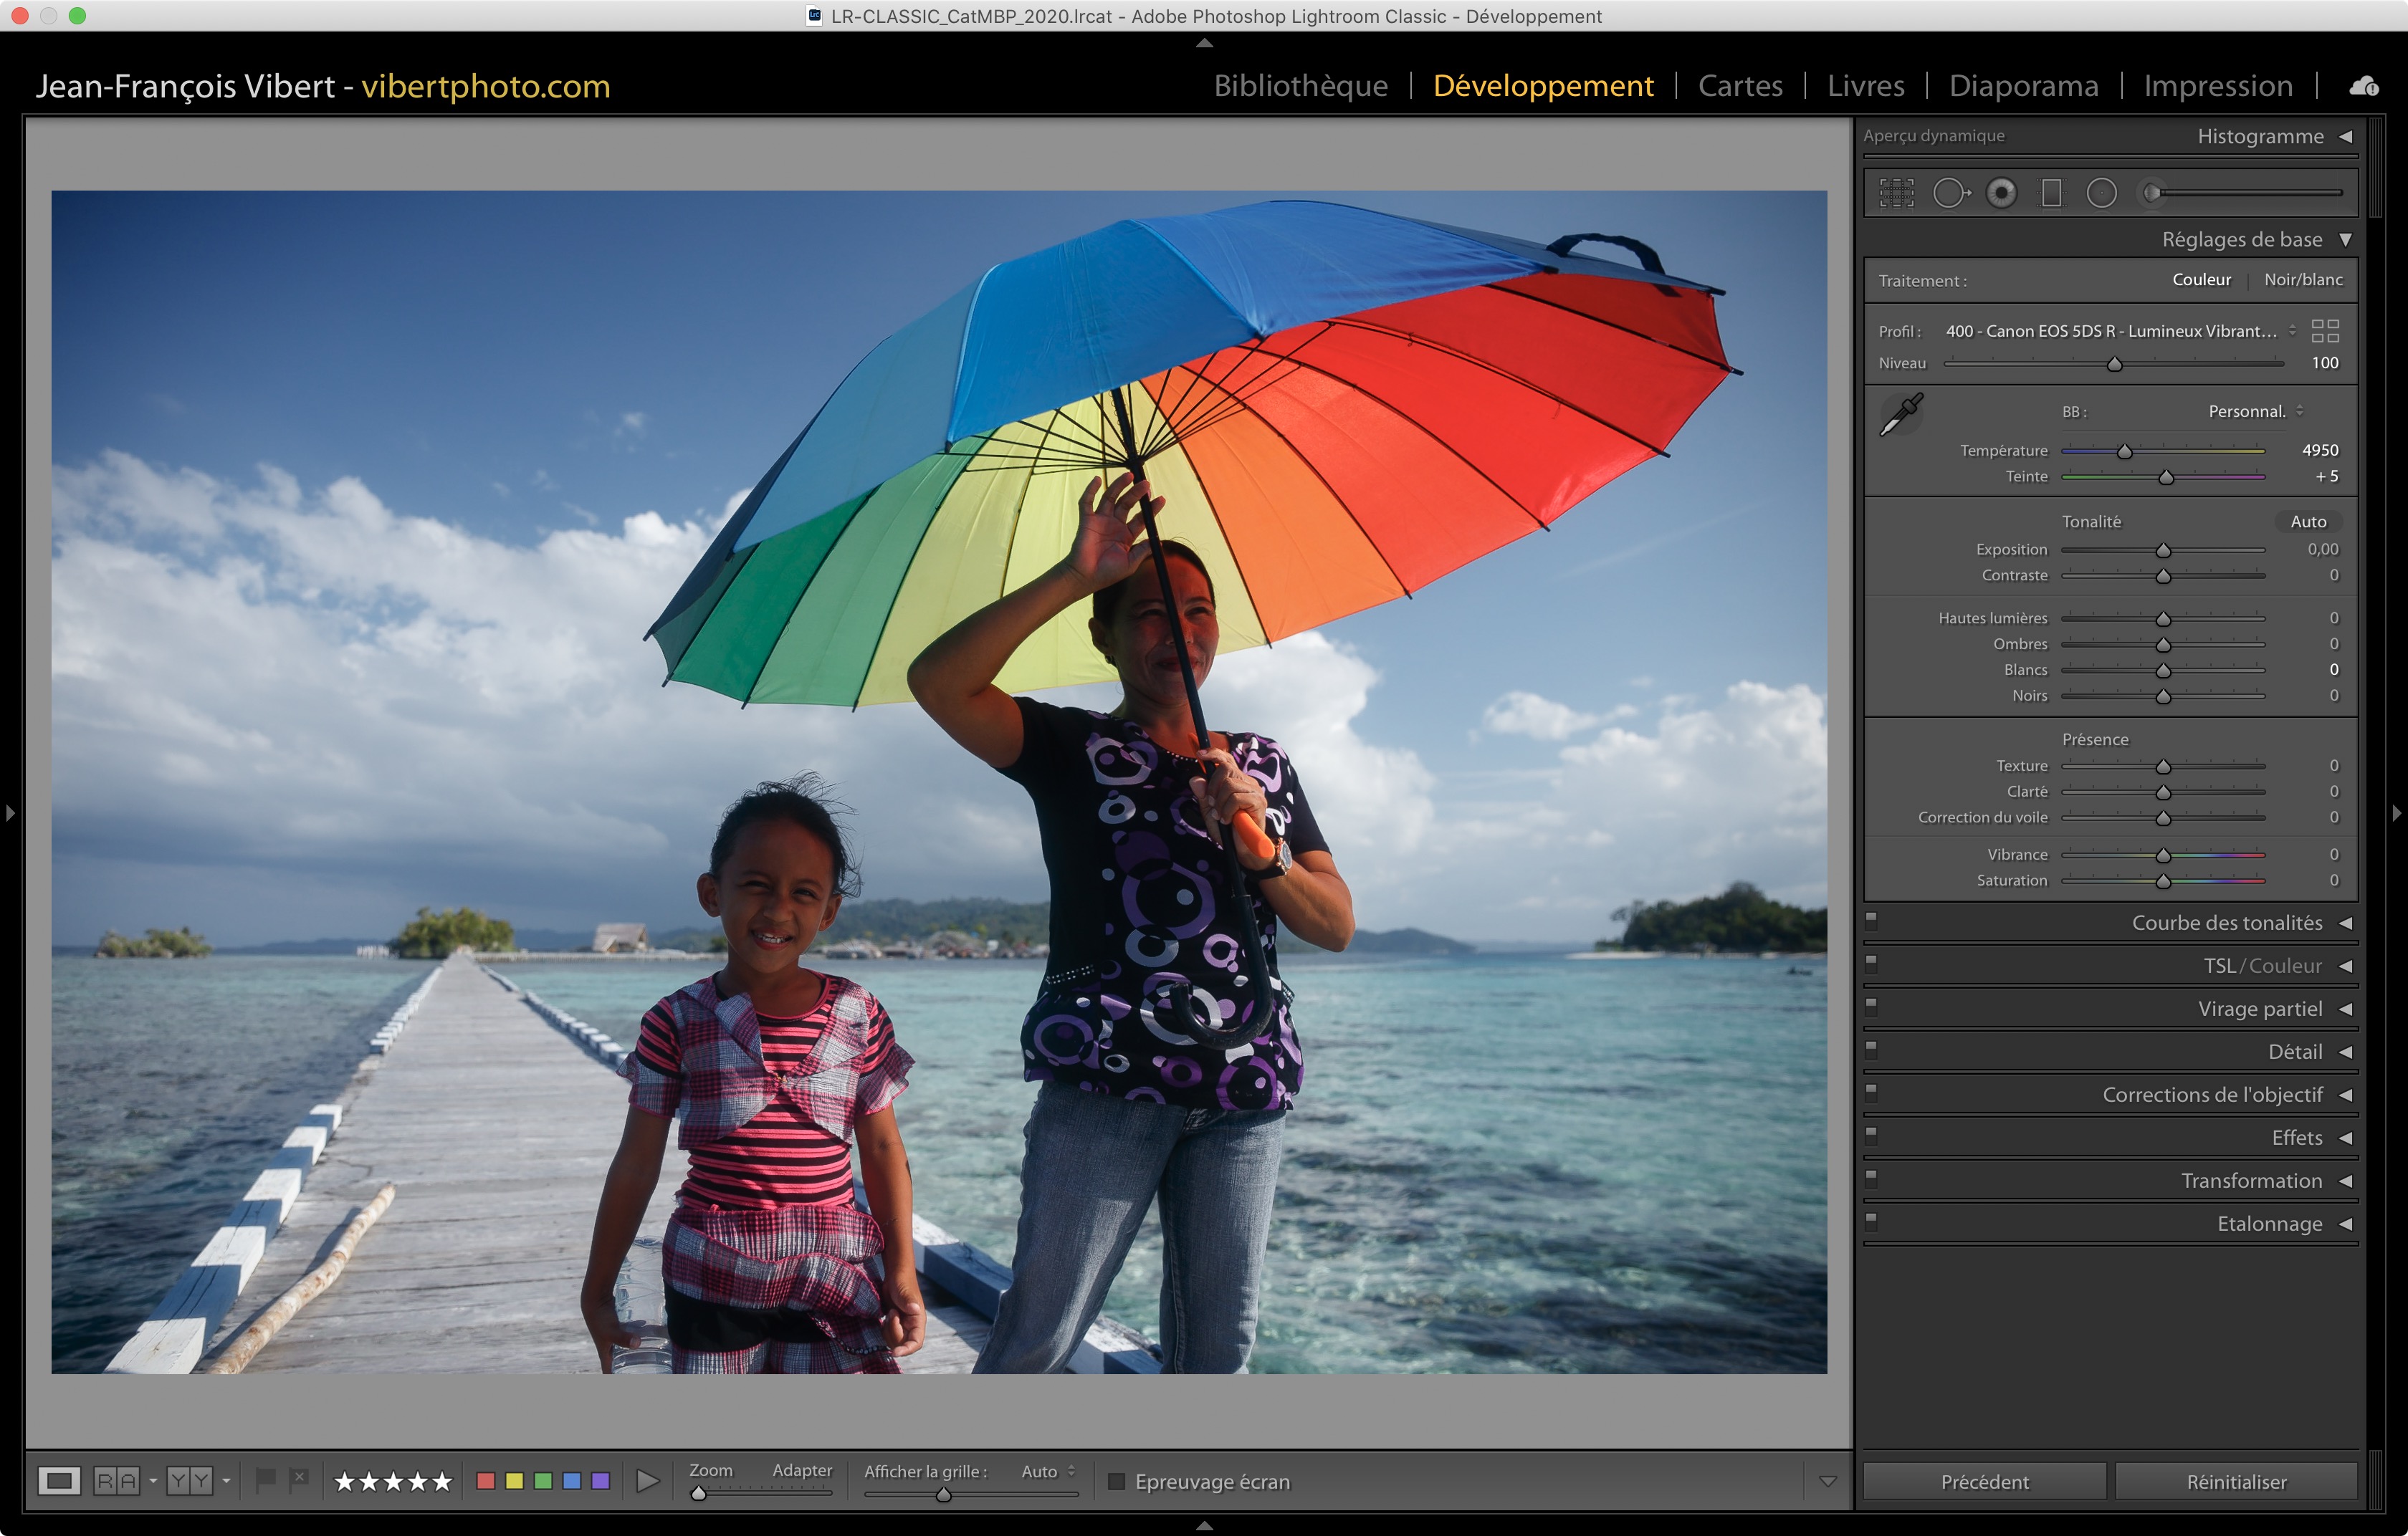Select the Graduated Filter tool

[2051, 193]
